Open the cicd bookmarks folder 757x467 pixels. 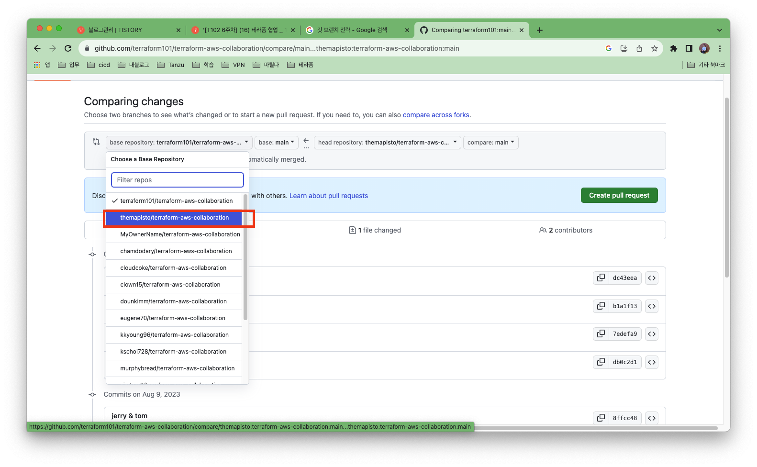coord(99,65)
